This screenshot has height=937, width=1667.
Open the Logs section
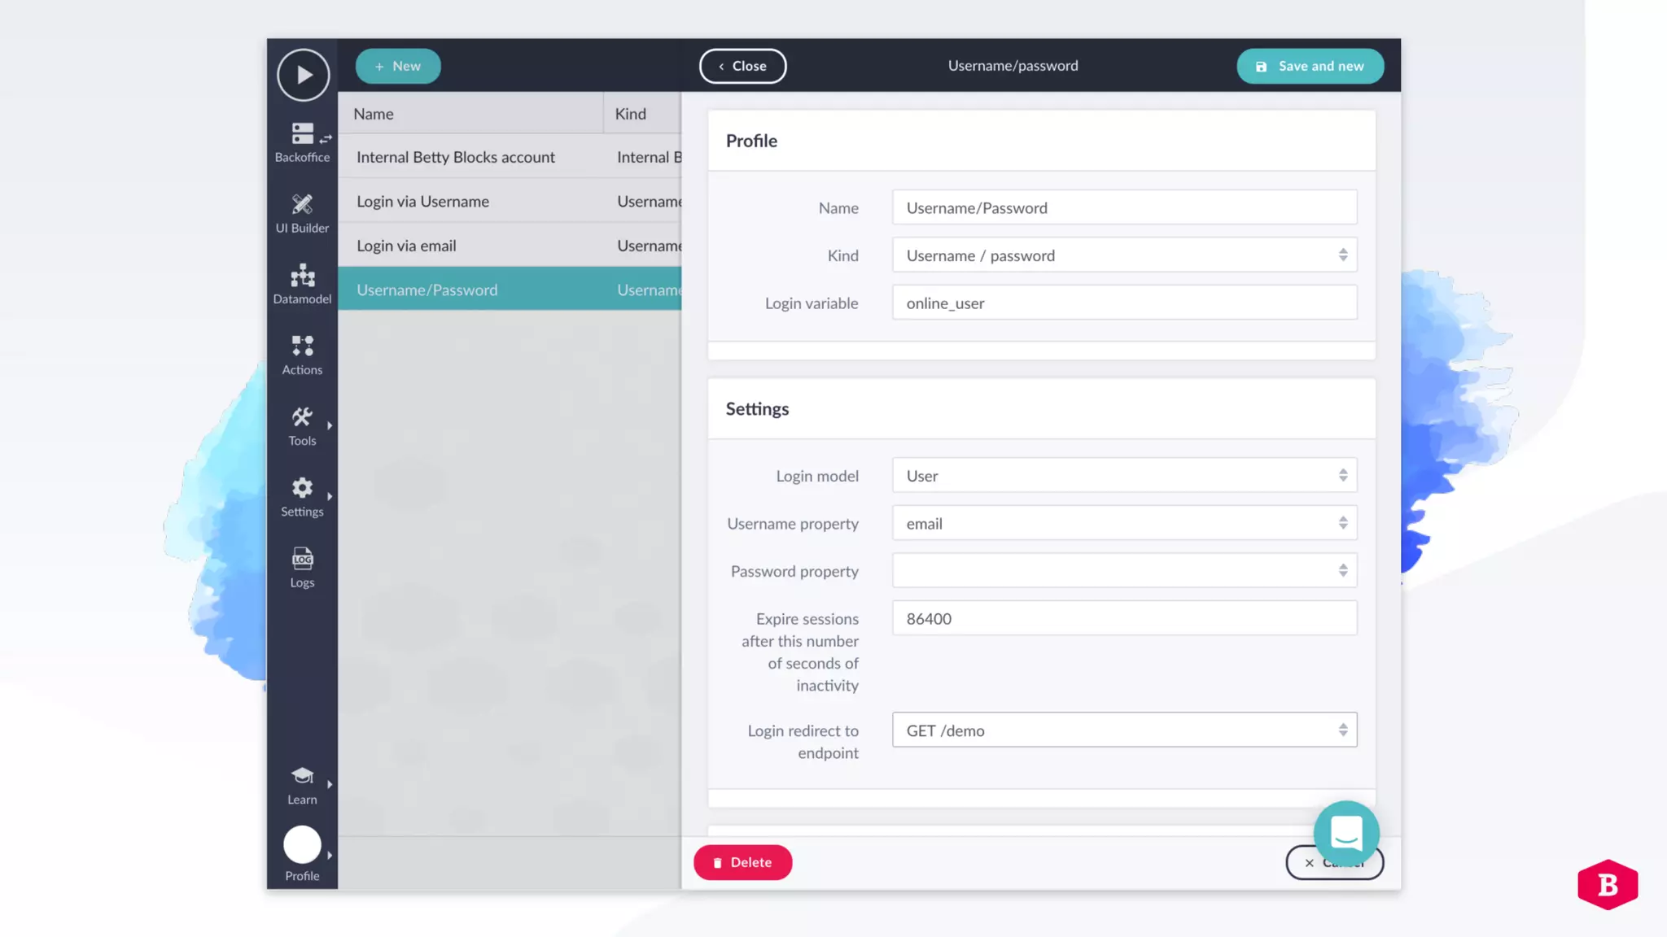coord(302,567)
